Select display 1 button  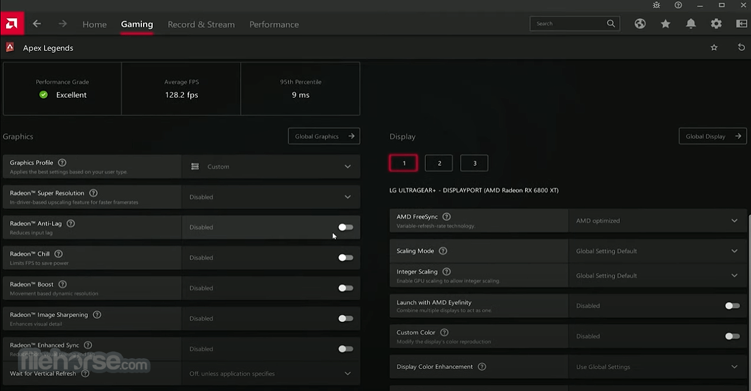(x=404, y=163)
